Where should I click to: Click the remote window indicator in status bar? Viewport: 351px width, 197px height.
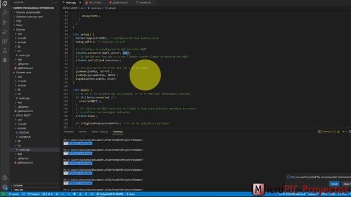coord(3,194)
